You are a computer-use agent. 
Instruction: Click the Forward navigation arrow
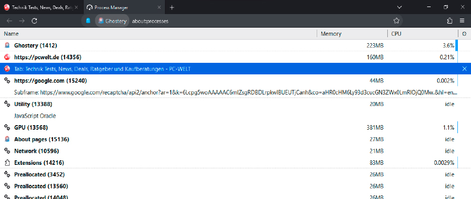tap(22, 21)
